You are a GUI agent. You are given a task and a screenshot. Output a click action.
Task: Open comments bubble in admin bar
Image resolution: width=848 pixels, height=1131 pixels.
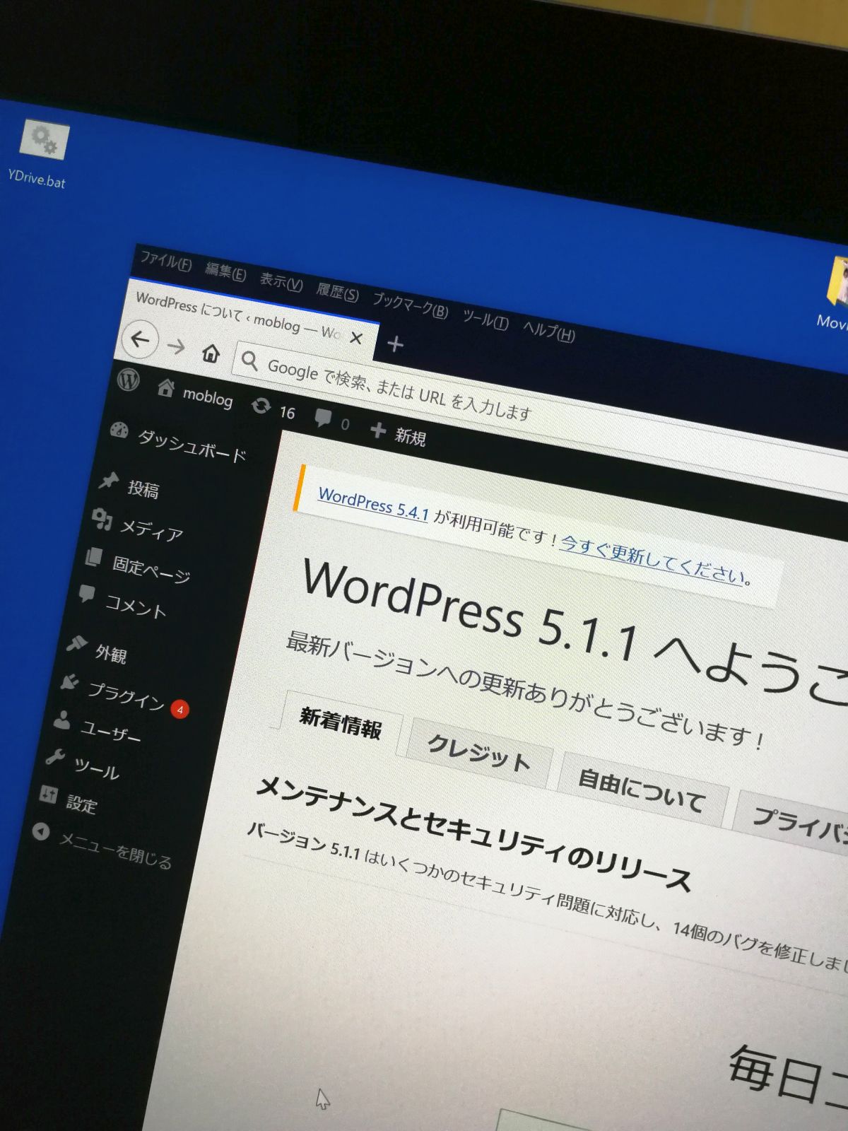(x=323, y=418)
